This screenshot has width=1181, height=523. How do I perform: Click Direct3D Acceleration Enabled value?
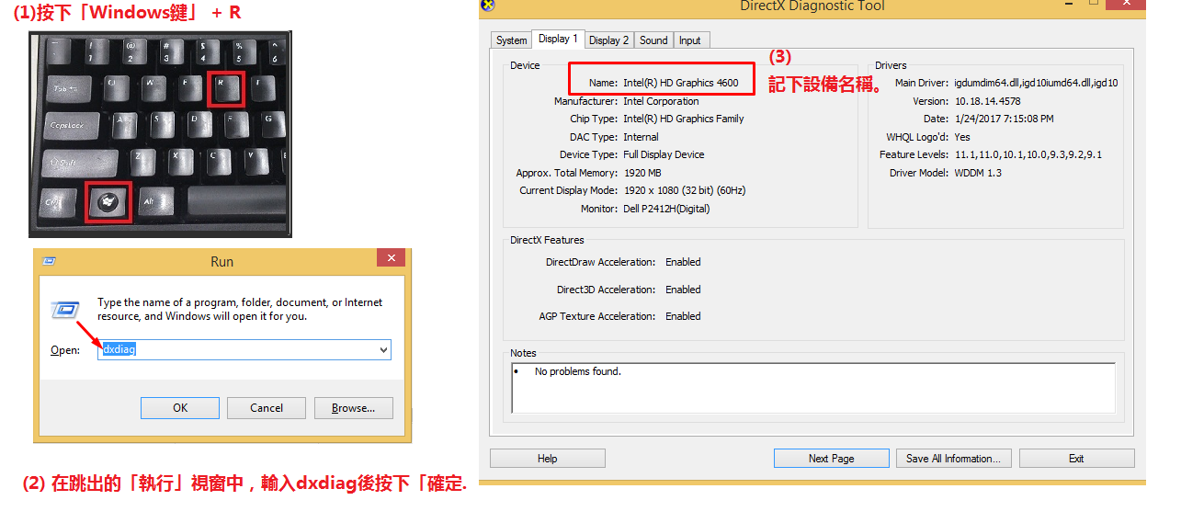(683, 290)
